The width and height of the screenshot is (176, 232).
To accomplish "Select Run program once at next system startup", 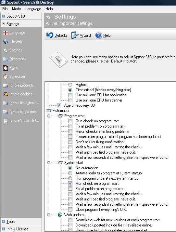I will click(x=70, y=178).
